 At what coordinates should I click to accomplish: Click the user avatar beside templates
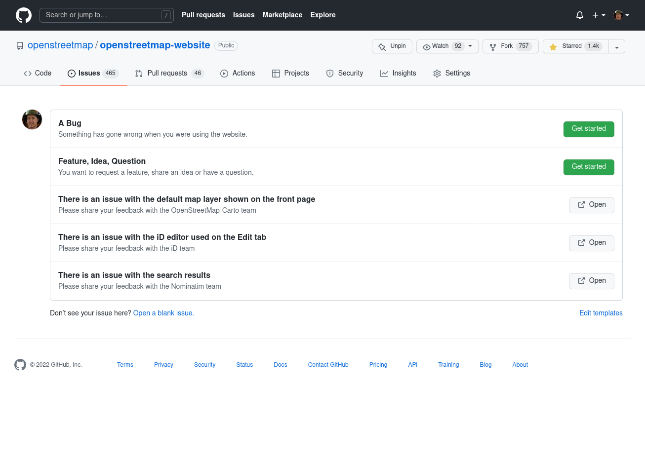[32, 119]
